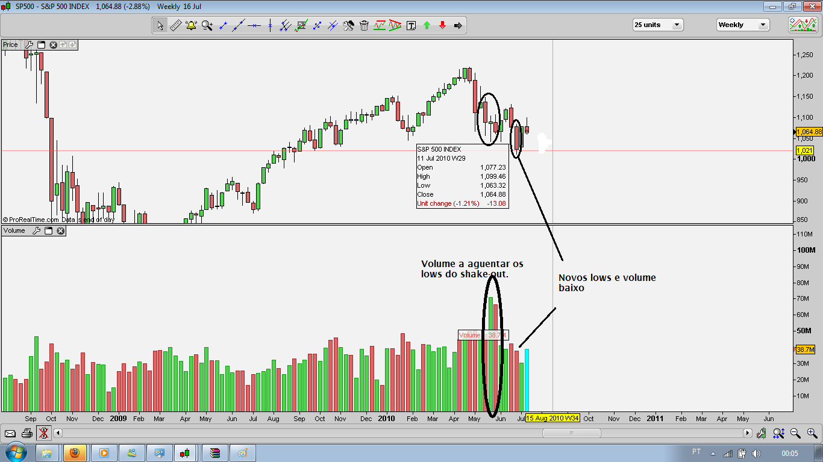This screenshot has height=462, width=823.
Task: Select the Fibonacci retracement tool
Action: tap(301, 25)
